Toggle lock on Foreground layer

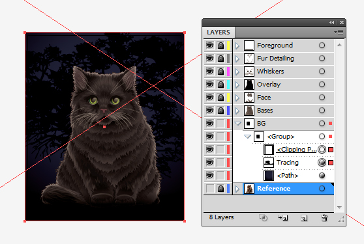tap(220, 46)
